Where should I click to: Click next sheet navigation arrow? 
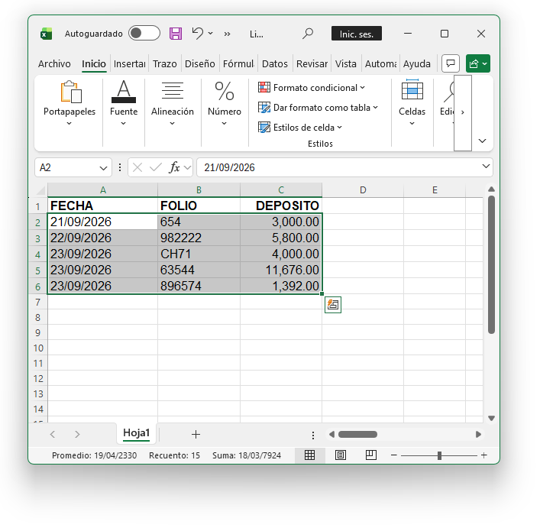tap(77, 434)
